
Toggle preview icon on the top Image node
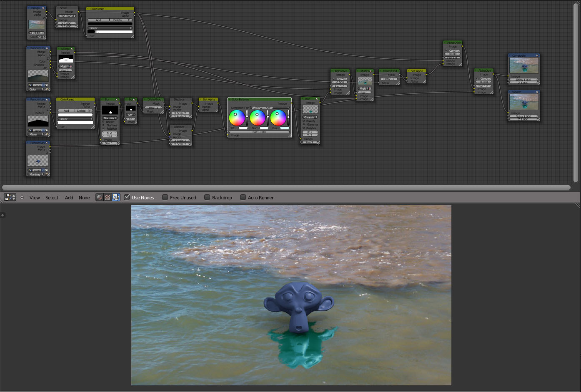click(43, 8)
